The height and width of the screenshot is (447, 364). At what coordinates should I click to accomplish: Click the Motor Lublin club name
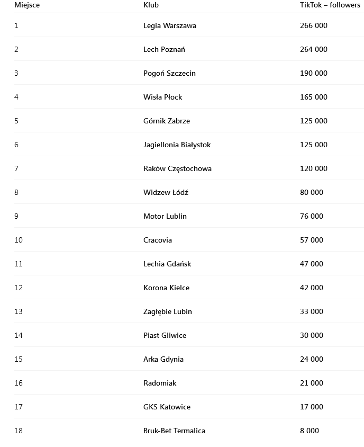pos(165,216)
